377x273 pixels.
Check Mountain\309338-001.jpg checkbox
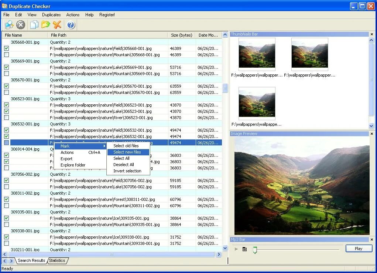pos(7,243)
